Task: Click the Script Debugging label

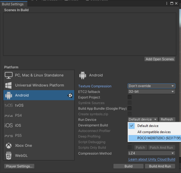Action: pos(92,142)
